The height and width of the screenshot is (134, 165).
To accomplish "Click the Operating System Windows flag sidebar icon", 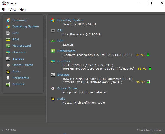I will tap(8, 27).
